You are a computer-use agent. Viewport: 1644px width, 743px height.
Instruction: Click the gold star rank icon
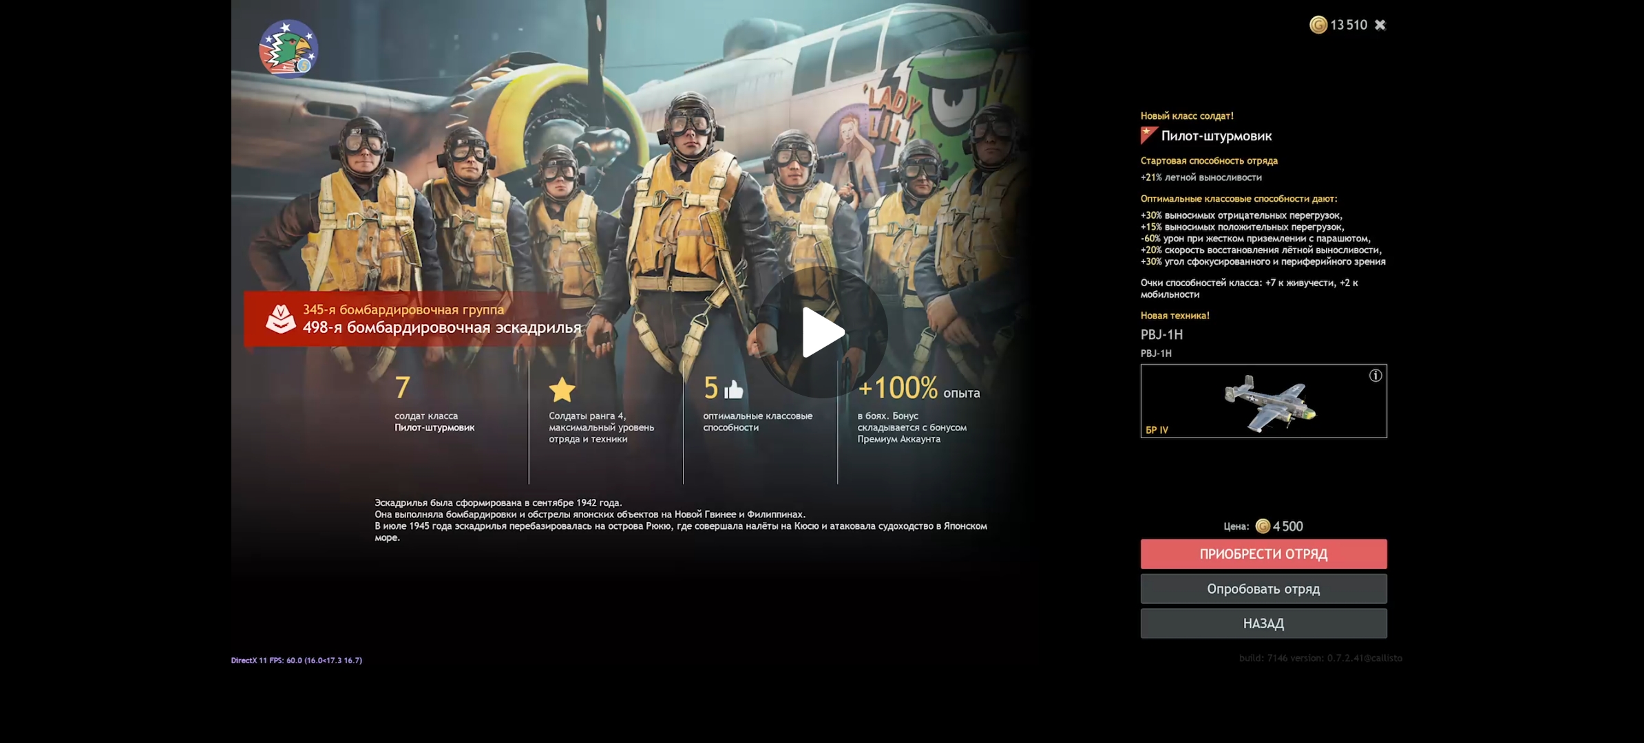click(562, 389)
